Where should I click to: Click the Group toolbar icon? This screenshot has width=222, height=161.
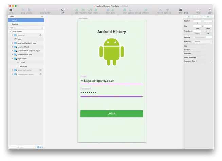tap(23, 10)
